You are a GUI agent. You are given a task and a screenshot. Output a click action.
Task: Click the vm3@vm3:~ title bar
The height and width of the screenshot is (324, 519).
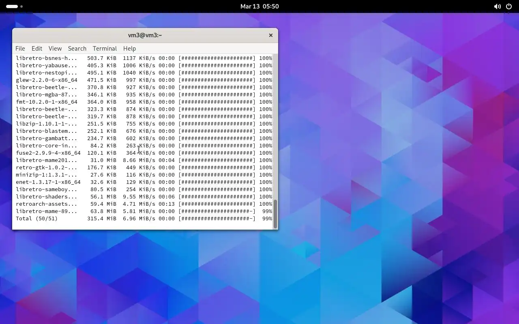[x=145, y=35]
